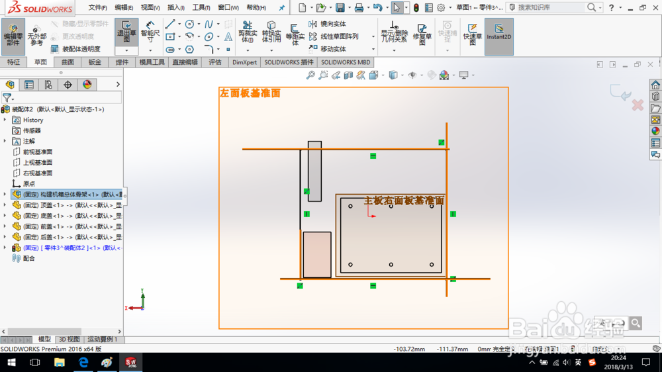Toggle Assembly Transparency option
662x372 pixels.
click(x=76, y=49)
